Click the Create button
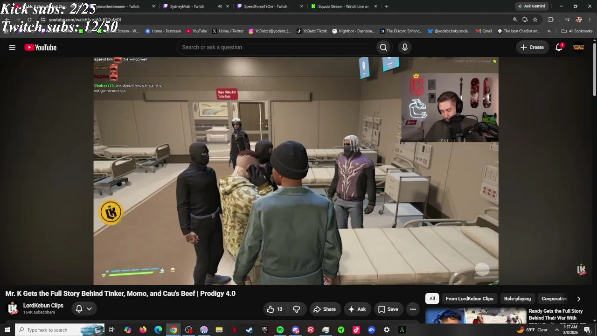Screen dimensions: 597x336 [x=532, y=47]
